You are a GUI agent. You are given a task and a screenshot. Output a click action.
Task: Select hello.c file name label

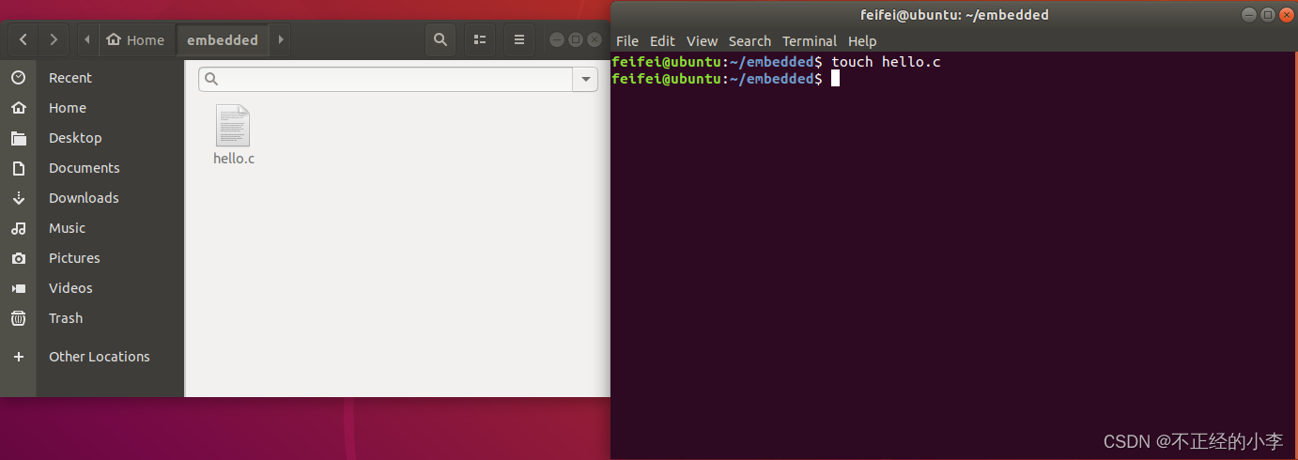tap(234, 159)
